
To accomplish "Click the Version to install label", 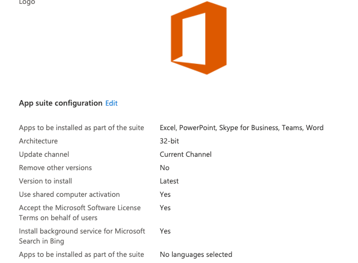I will point(46,181).
